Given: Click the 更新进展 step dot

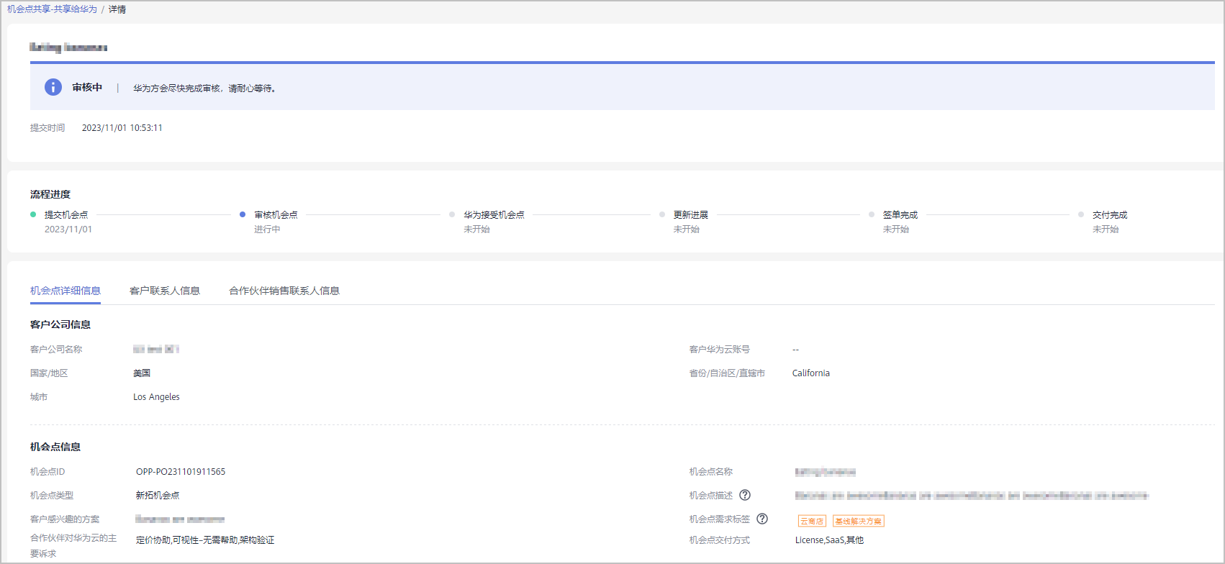Looking at the screenshot, I should 662,214.
